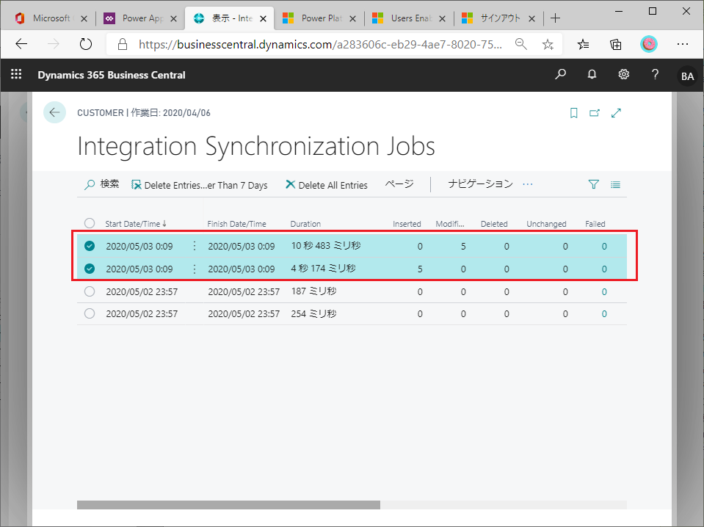The image size is (704, 527).
Task: Go back using the page back arrow
Action: pos(55,112)
